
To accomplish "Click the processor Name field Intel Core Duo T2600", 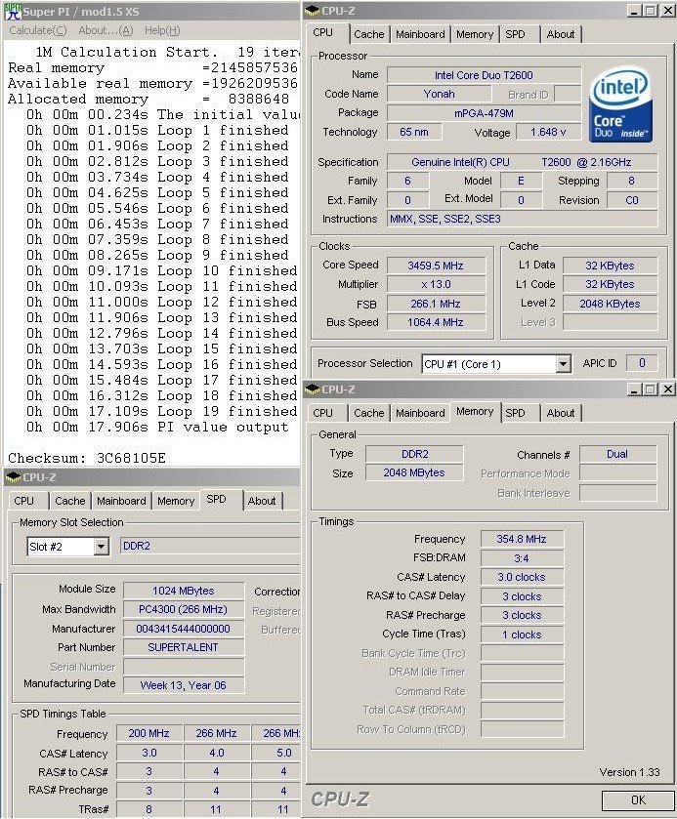I will click(x=484, y=75).
